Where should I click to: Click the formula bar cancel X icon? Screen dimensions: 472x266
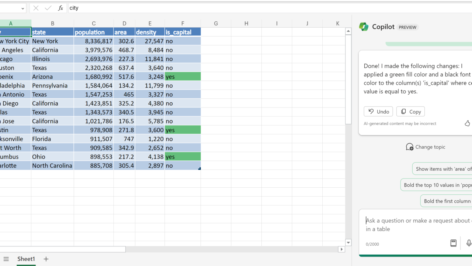click(36, 8)
